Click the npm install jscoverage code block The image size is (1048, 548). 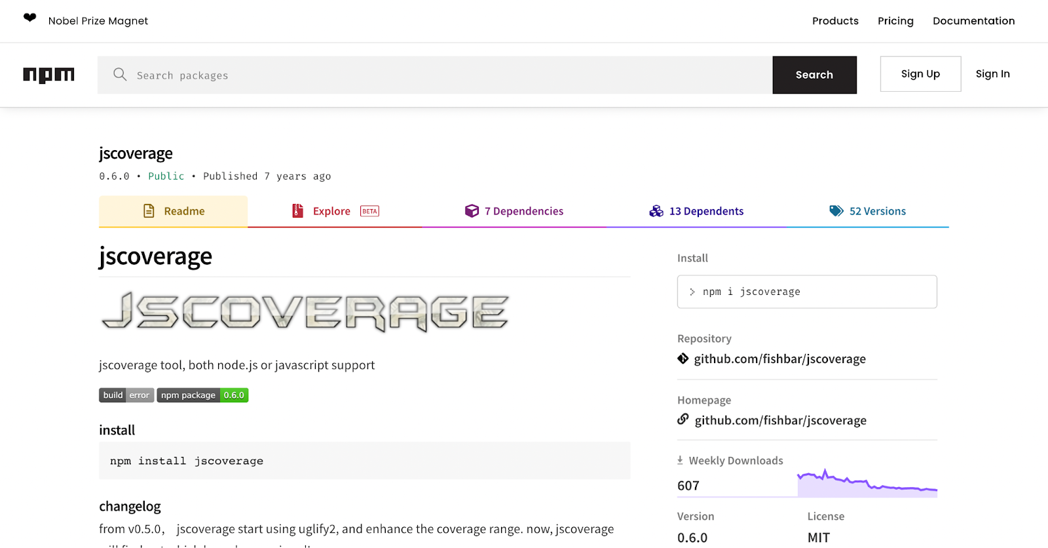pos(364,461)
